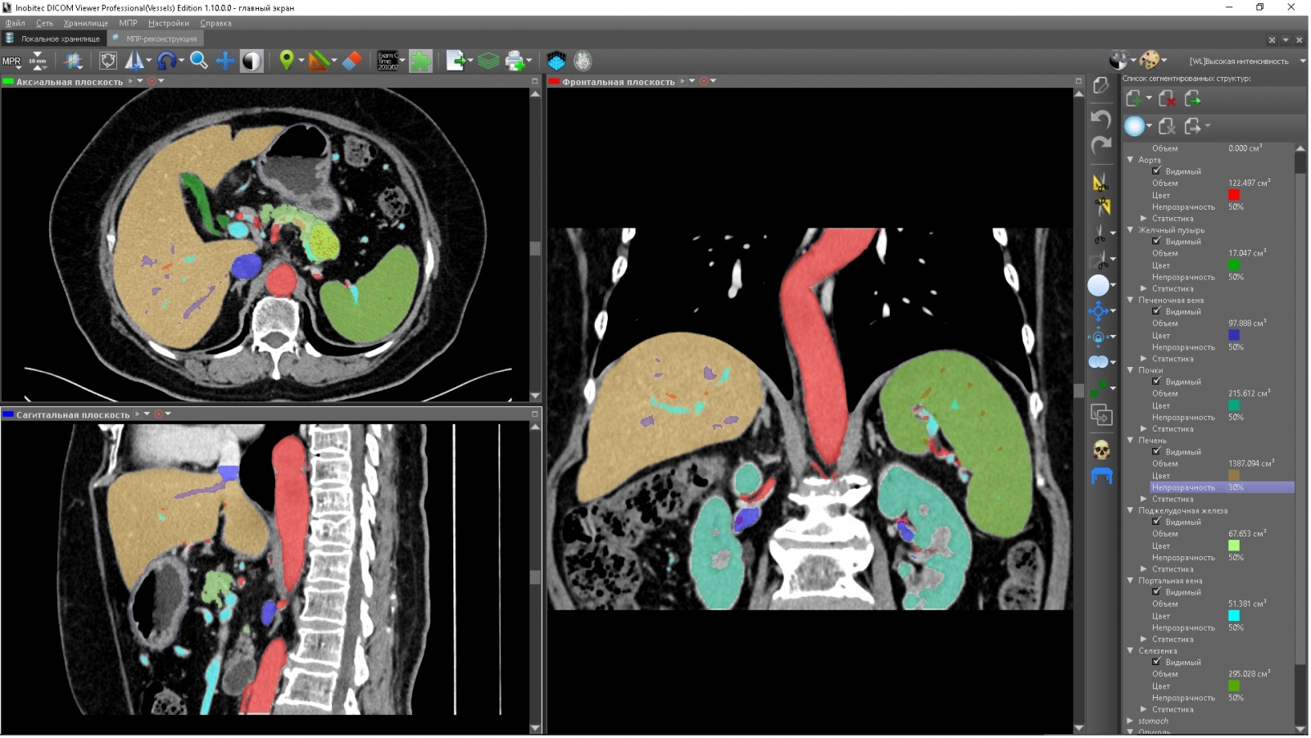
Task: Toggle Видимый checkbox for Желчный пузырь
Action: 1156,241
